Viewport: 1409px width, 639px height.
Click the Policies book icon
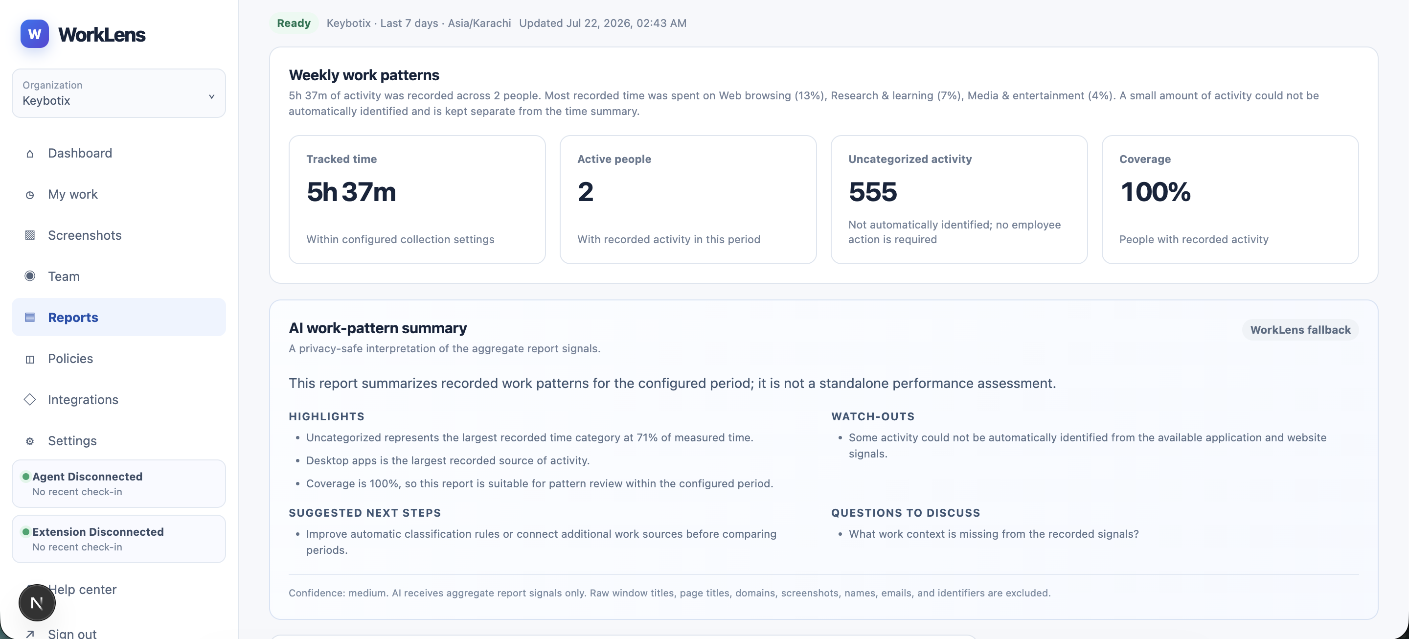tap(30, 359)
